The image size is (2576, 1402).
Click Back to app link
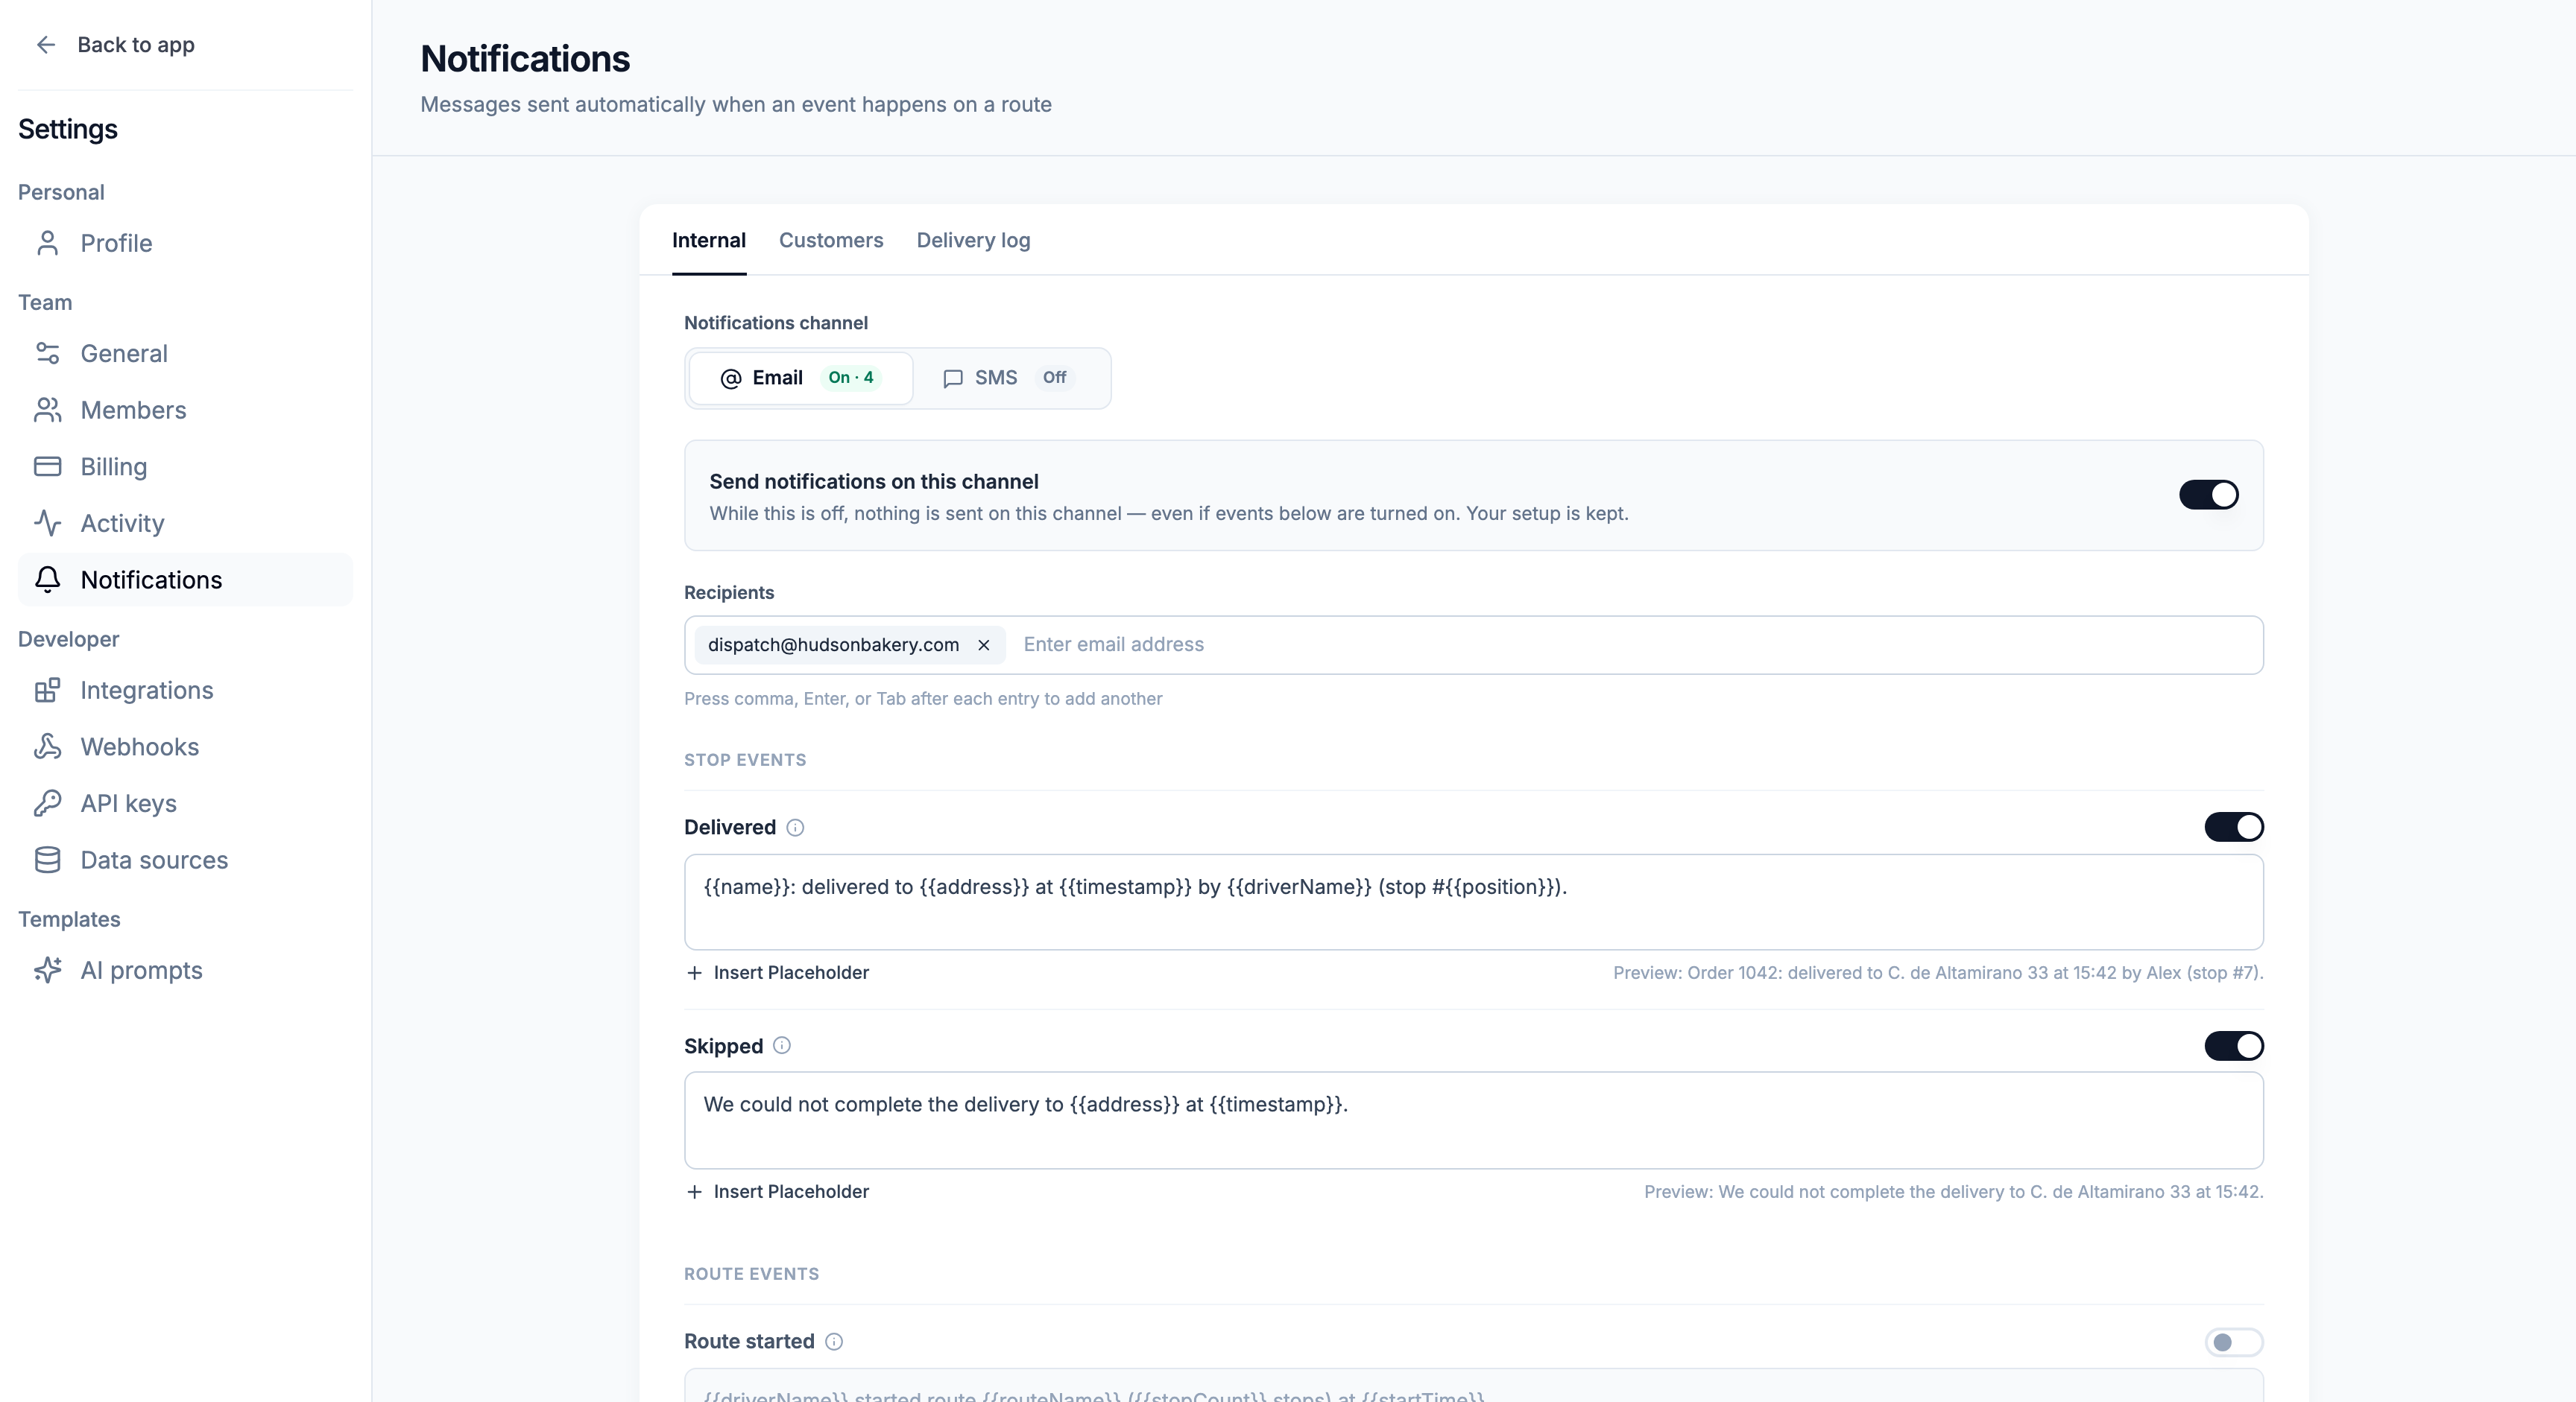115,44
